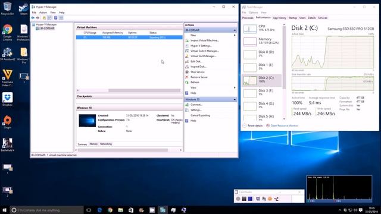Image resolution: width=381 pixels, height=214 pixels.
Task: Select Disk 1 (E:) in Task Manager
Action: pyautogui.click(x=262, y=67)
